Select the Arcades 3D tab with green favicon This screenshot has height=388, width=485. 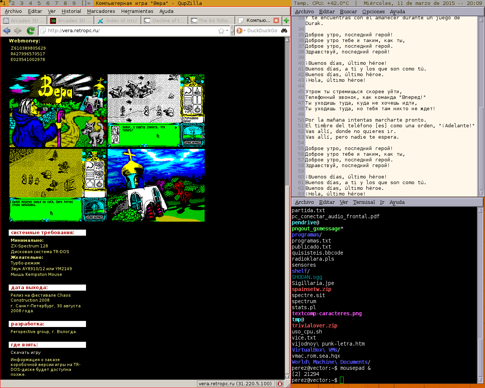coord(70,20)
